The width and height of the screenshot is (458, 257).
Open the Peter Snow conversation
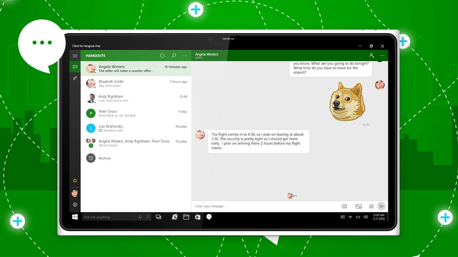pyautogui.click(x=136, y=113)
